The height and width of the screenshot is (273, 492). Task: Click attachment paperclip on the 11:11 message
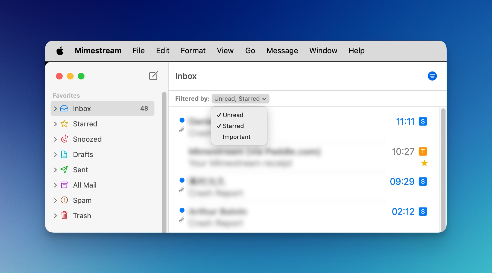[182, 129]
